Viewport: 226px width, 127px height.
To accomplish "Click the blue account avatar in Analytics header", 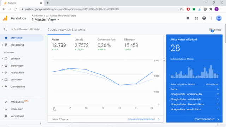I will [x=219, y=18].
